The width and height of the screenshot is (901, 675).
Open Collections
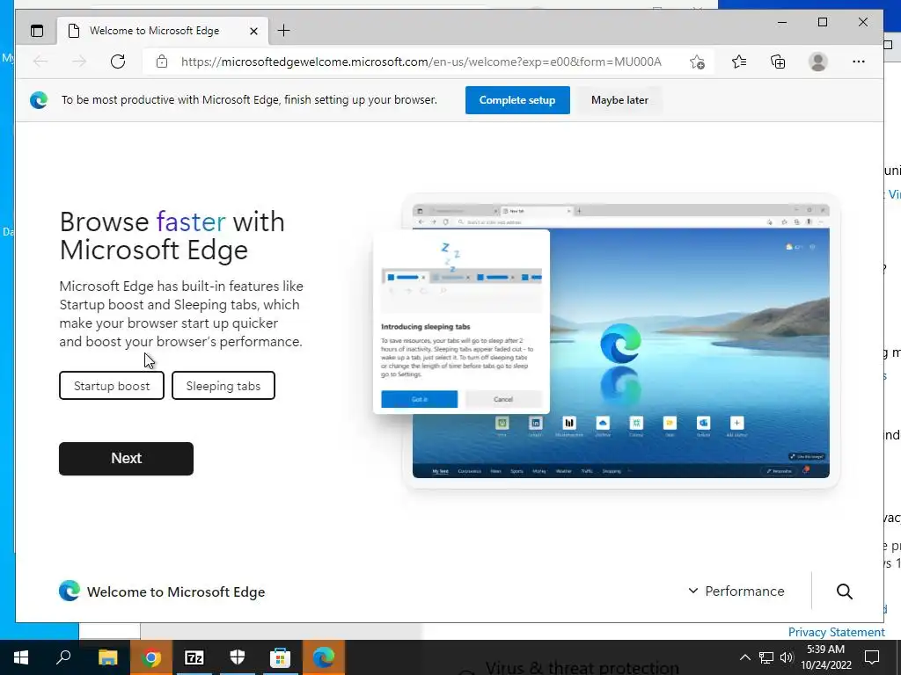(x=778, y=62)
